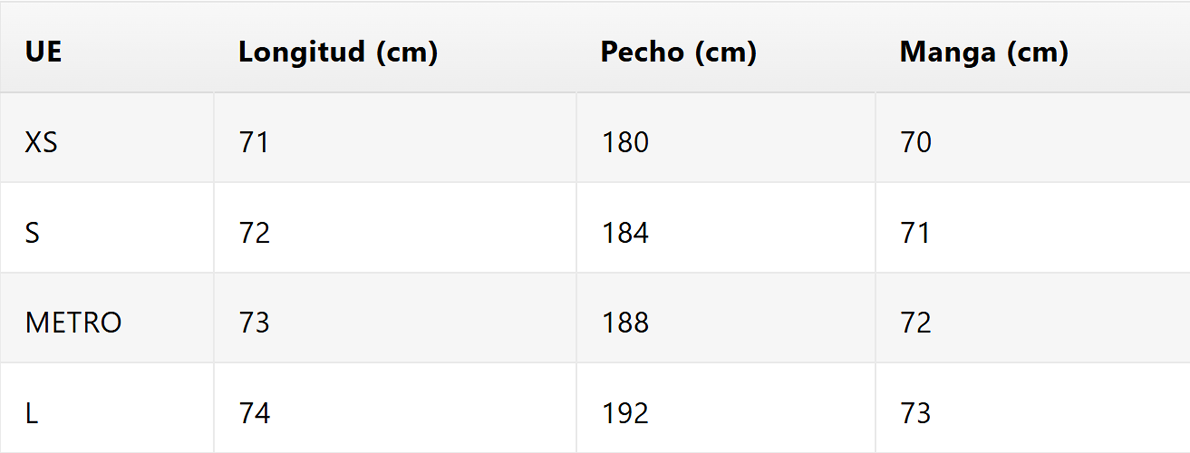Click the XS length value 71
Screen dimensions: 1190x453
coord(254,142)
